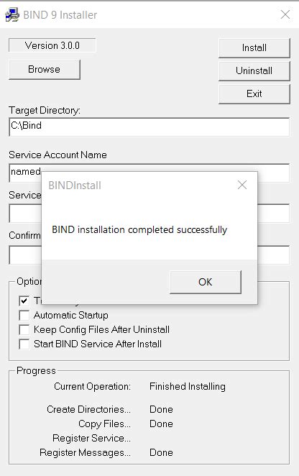
Task: Click the service account password field's right end
Action: point(273,214)
